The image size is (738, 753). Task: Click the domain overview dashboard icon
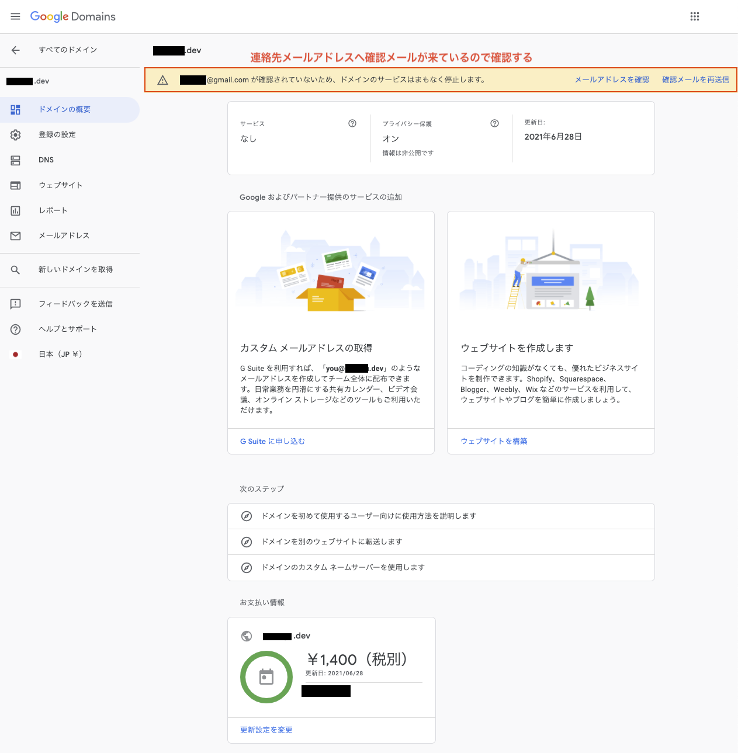click(x=16, y=110)
